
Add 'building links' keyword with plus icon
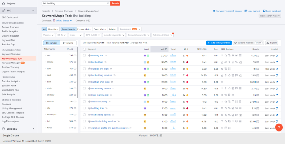89,108
